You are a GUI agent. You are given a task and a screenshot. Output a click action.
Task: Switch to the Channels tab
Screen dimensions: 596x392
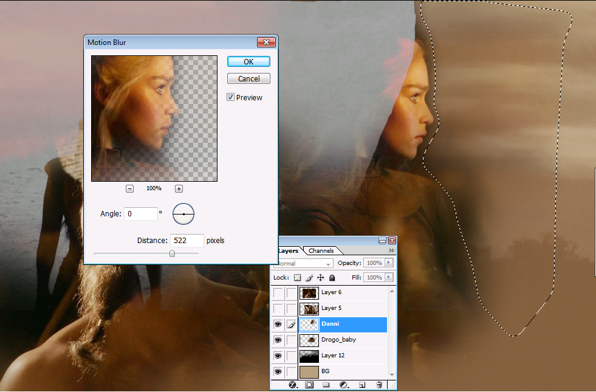click(x=321, y=251)
